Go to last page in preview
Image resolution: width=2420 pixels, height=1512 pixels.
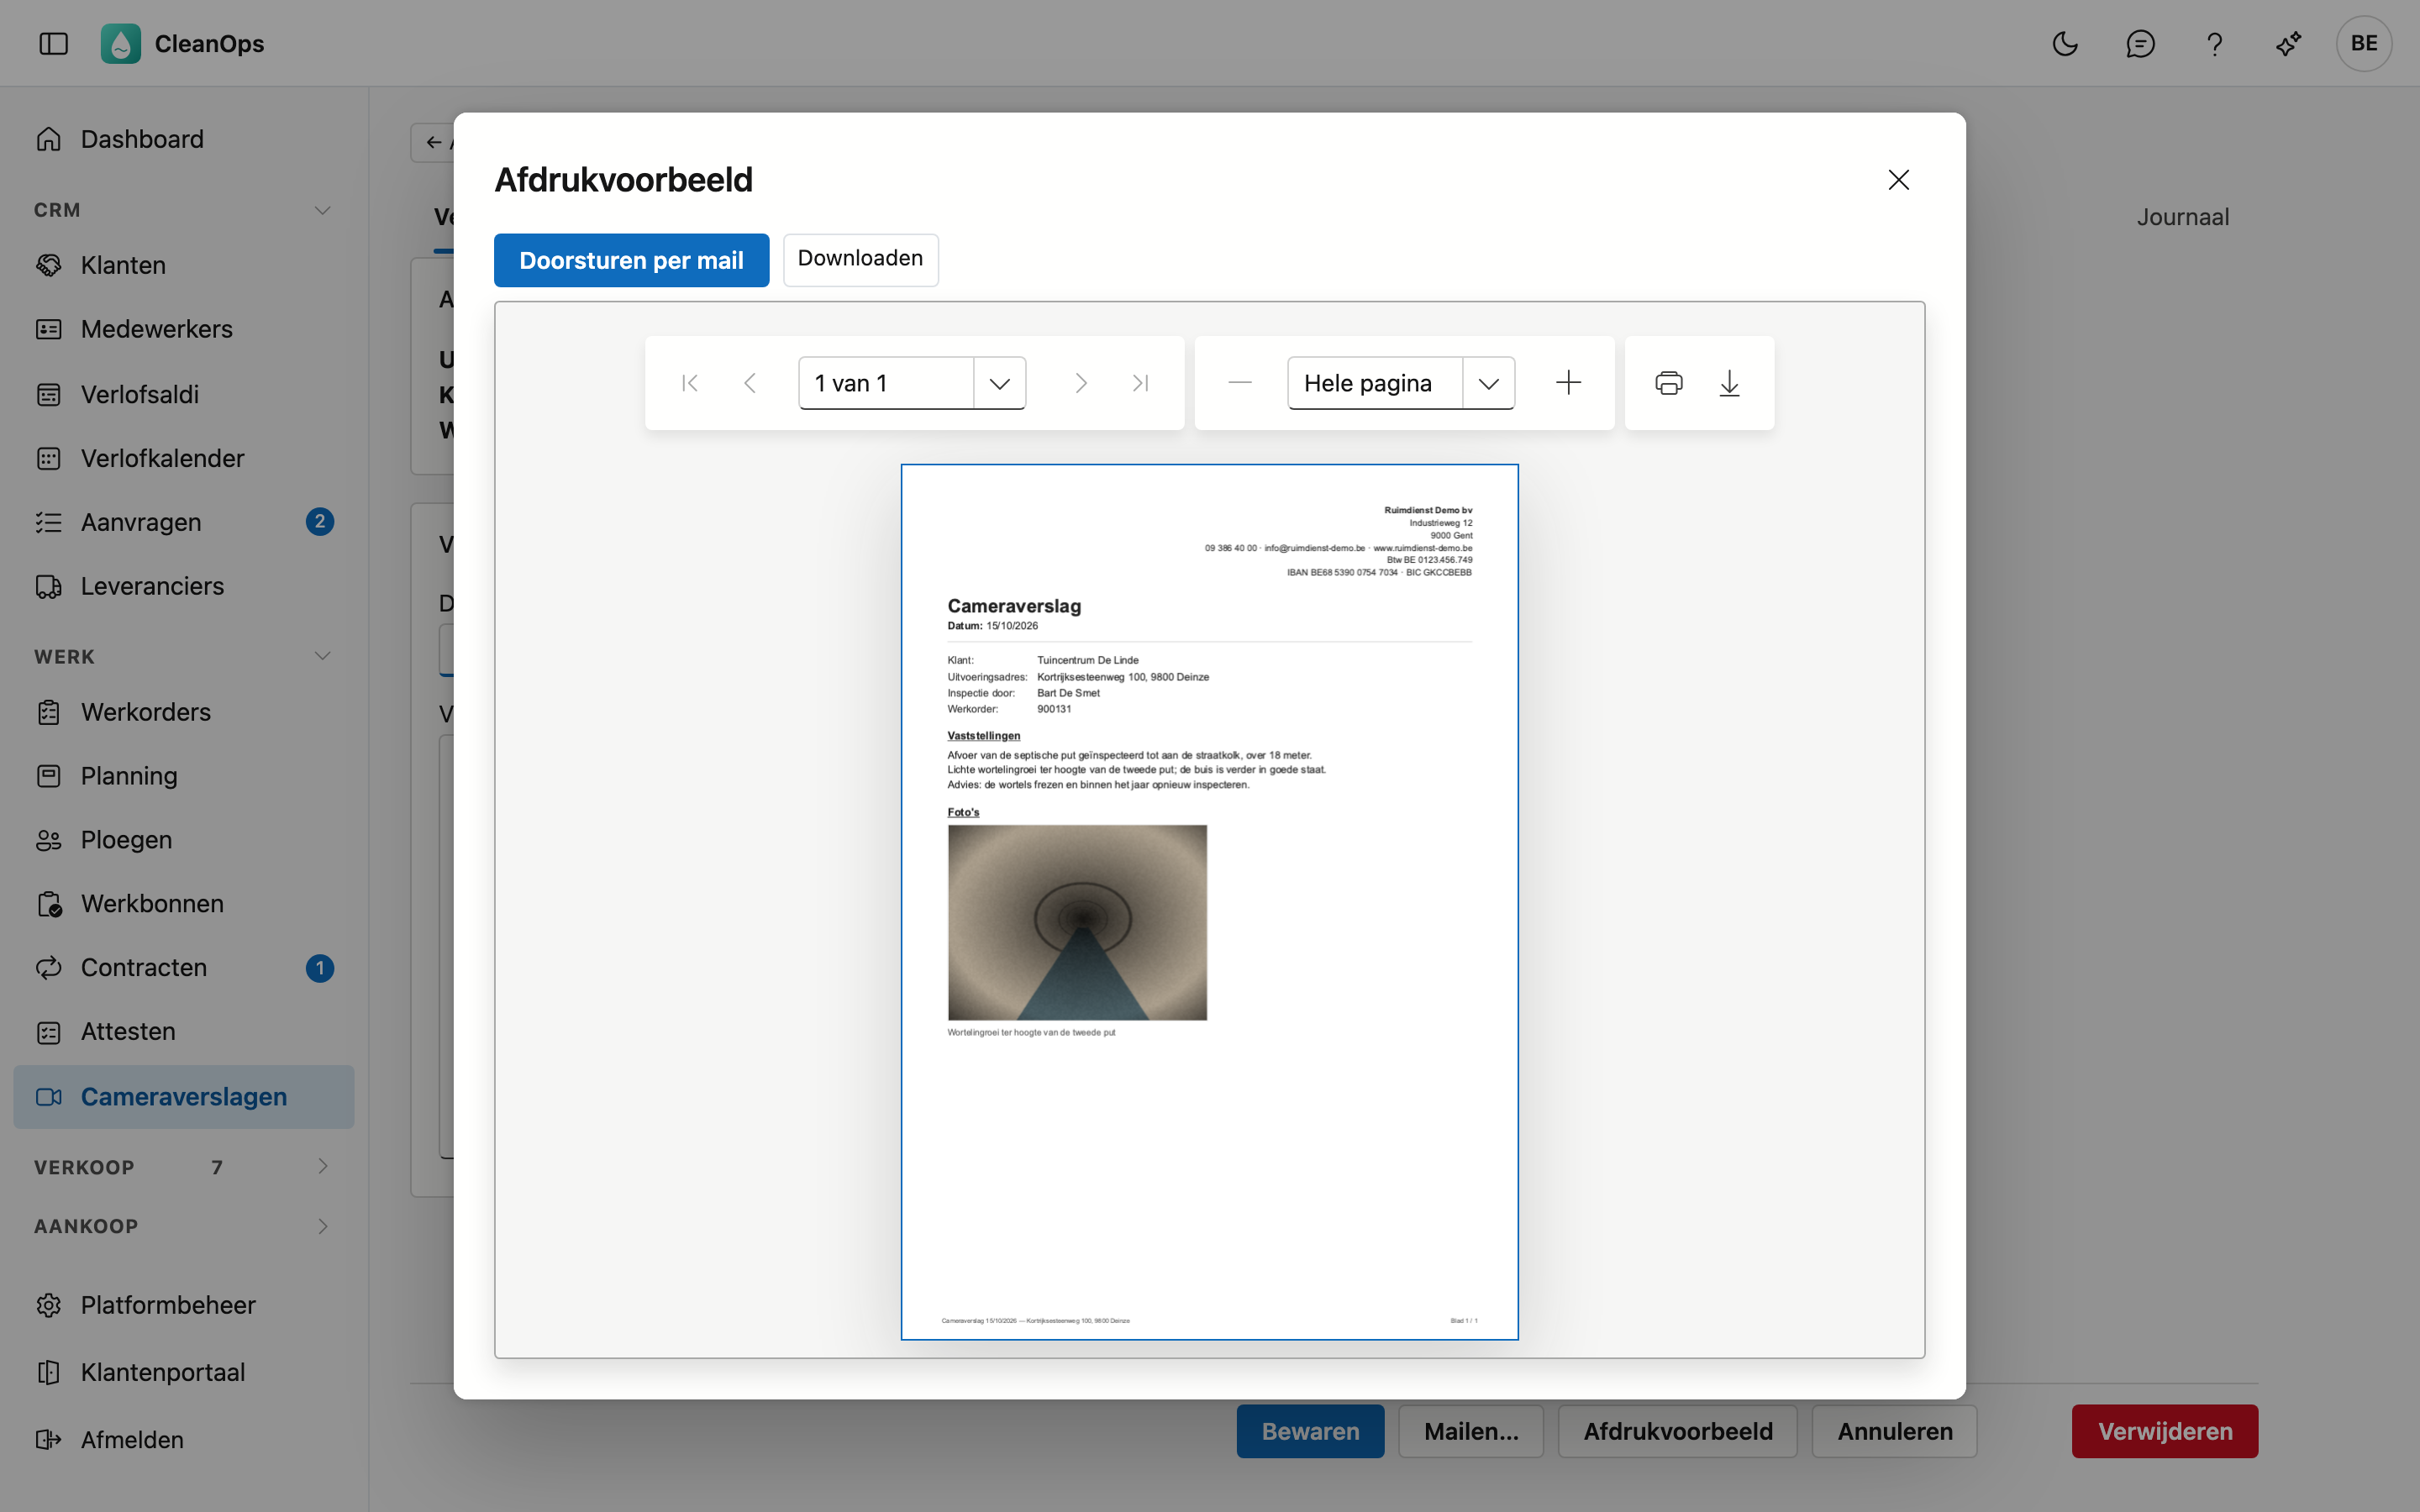(x=1140, y=383)
